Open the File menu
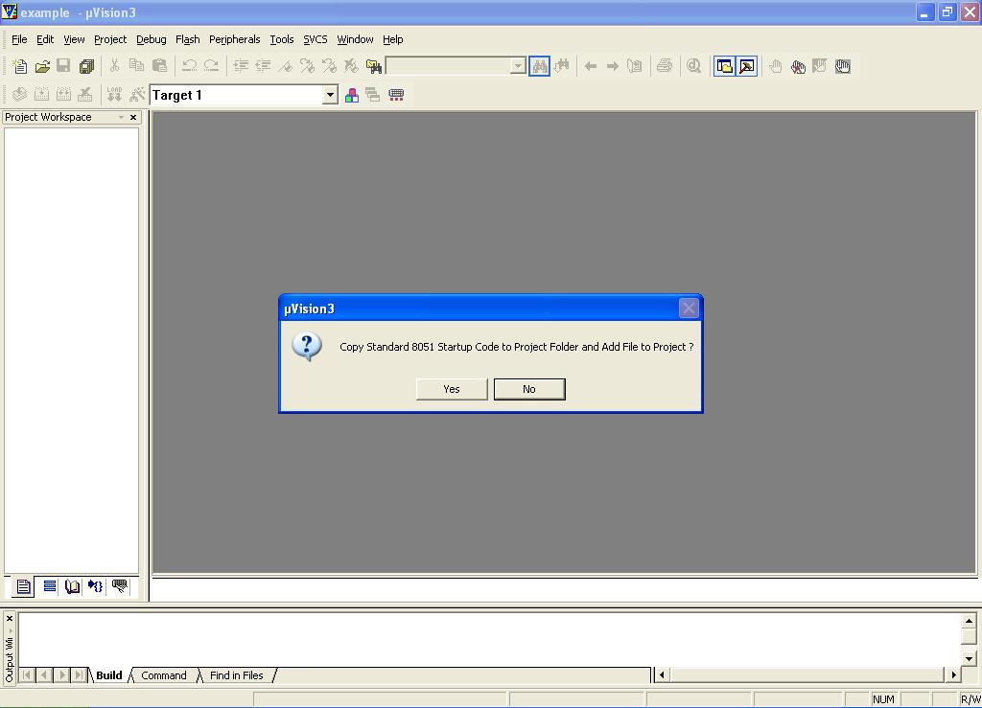Image resolution: width=982 pixels, height=708 pixels. [x=19, y=39]
